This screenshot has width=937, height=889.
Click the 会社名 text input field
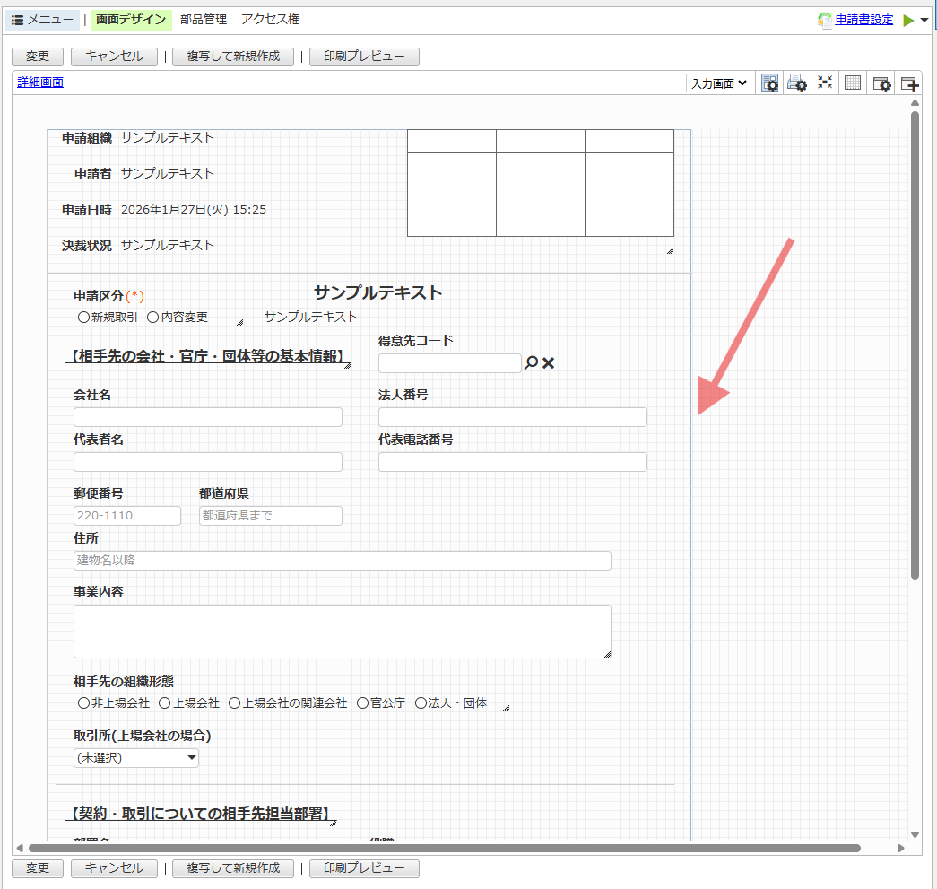pos(208,417)
